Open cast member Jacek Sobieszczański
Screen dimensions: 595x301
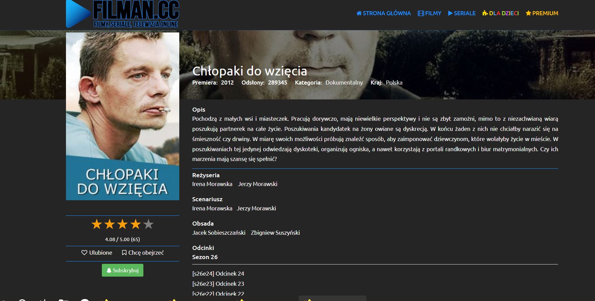219,233
